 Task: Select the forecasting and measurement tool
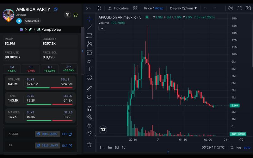point(89,52)
